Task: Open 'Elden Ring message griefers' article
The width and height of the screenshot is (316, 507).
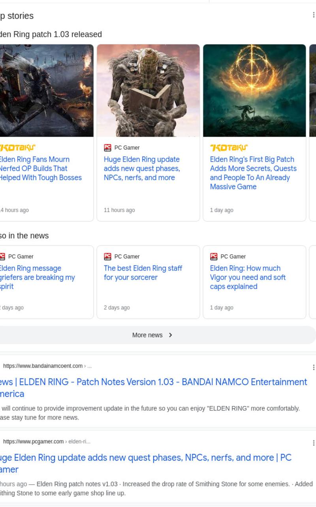Action: [37, 277]
